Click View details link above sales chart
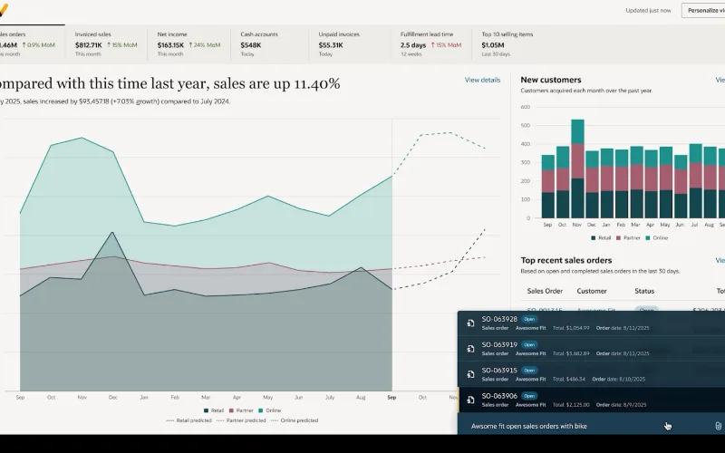This screenshot has width=725, height=453. pos(482,80)
